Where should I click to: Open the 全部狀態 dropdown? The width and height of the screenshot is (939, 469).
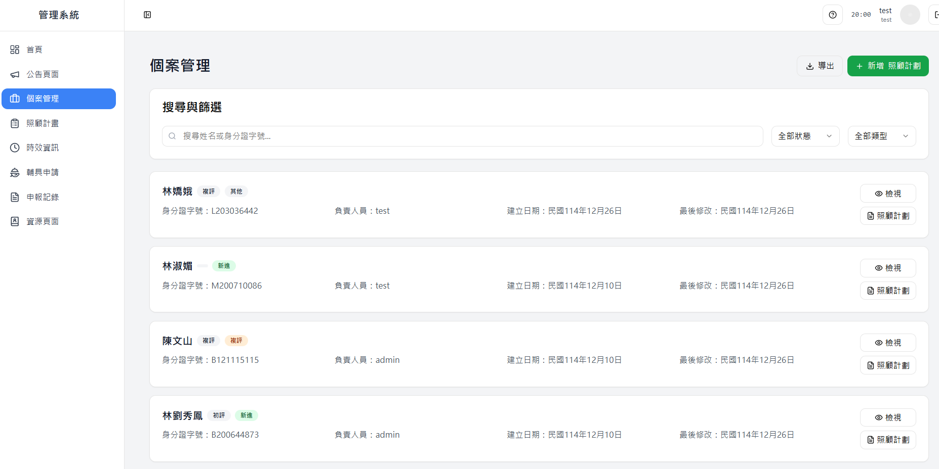pos(805,136)
